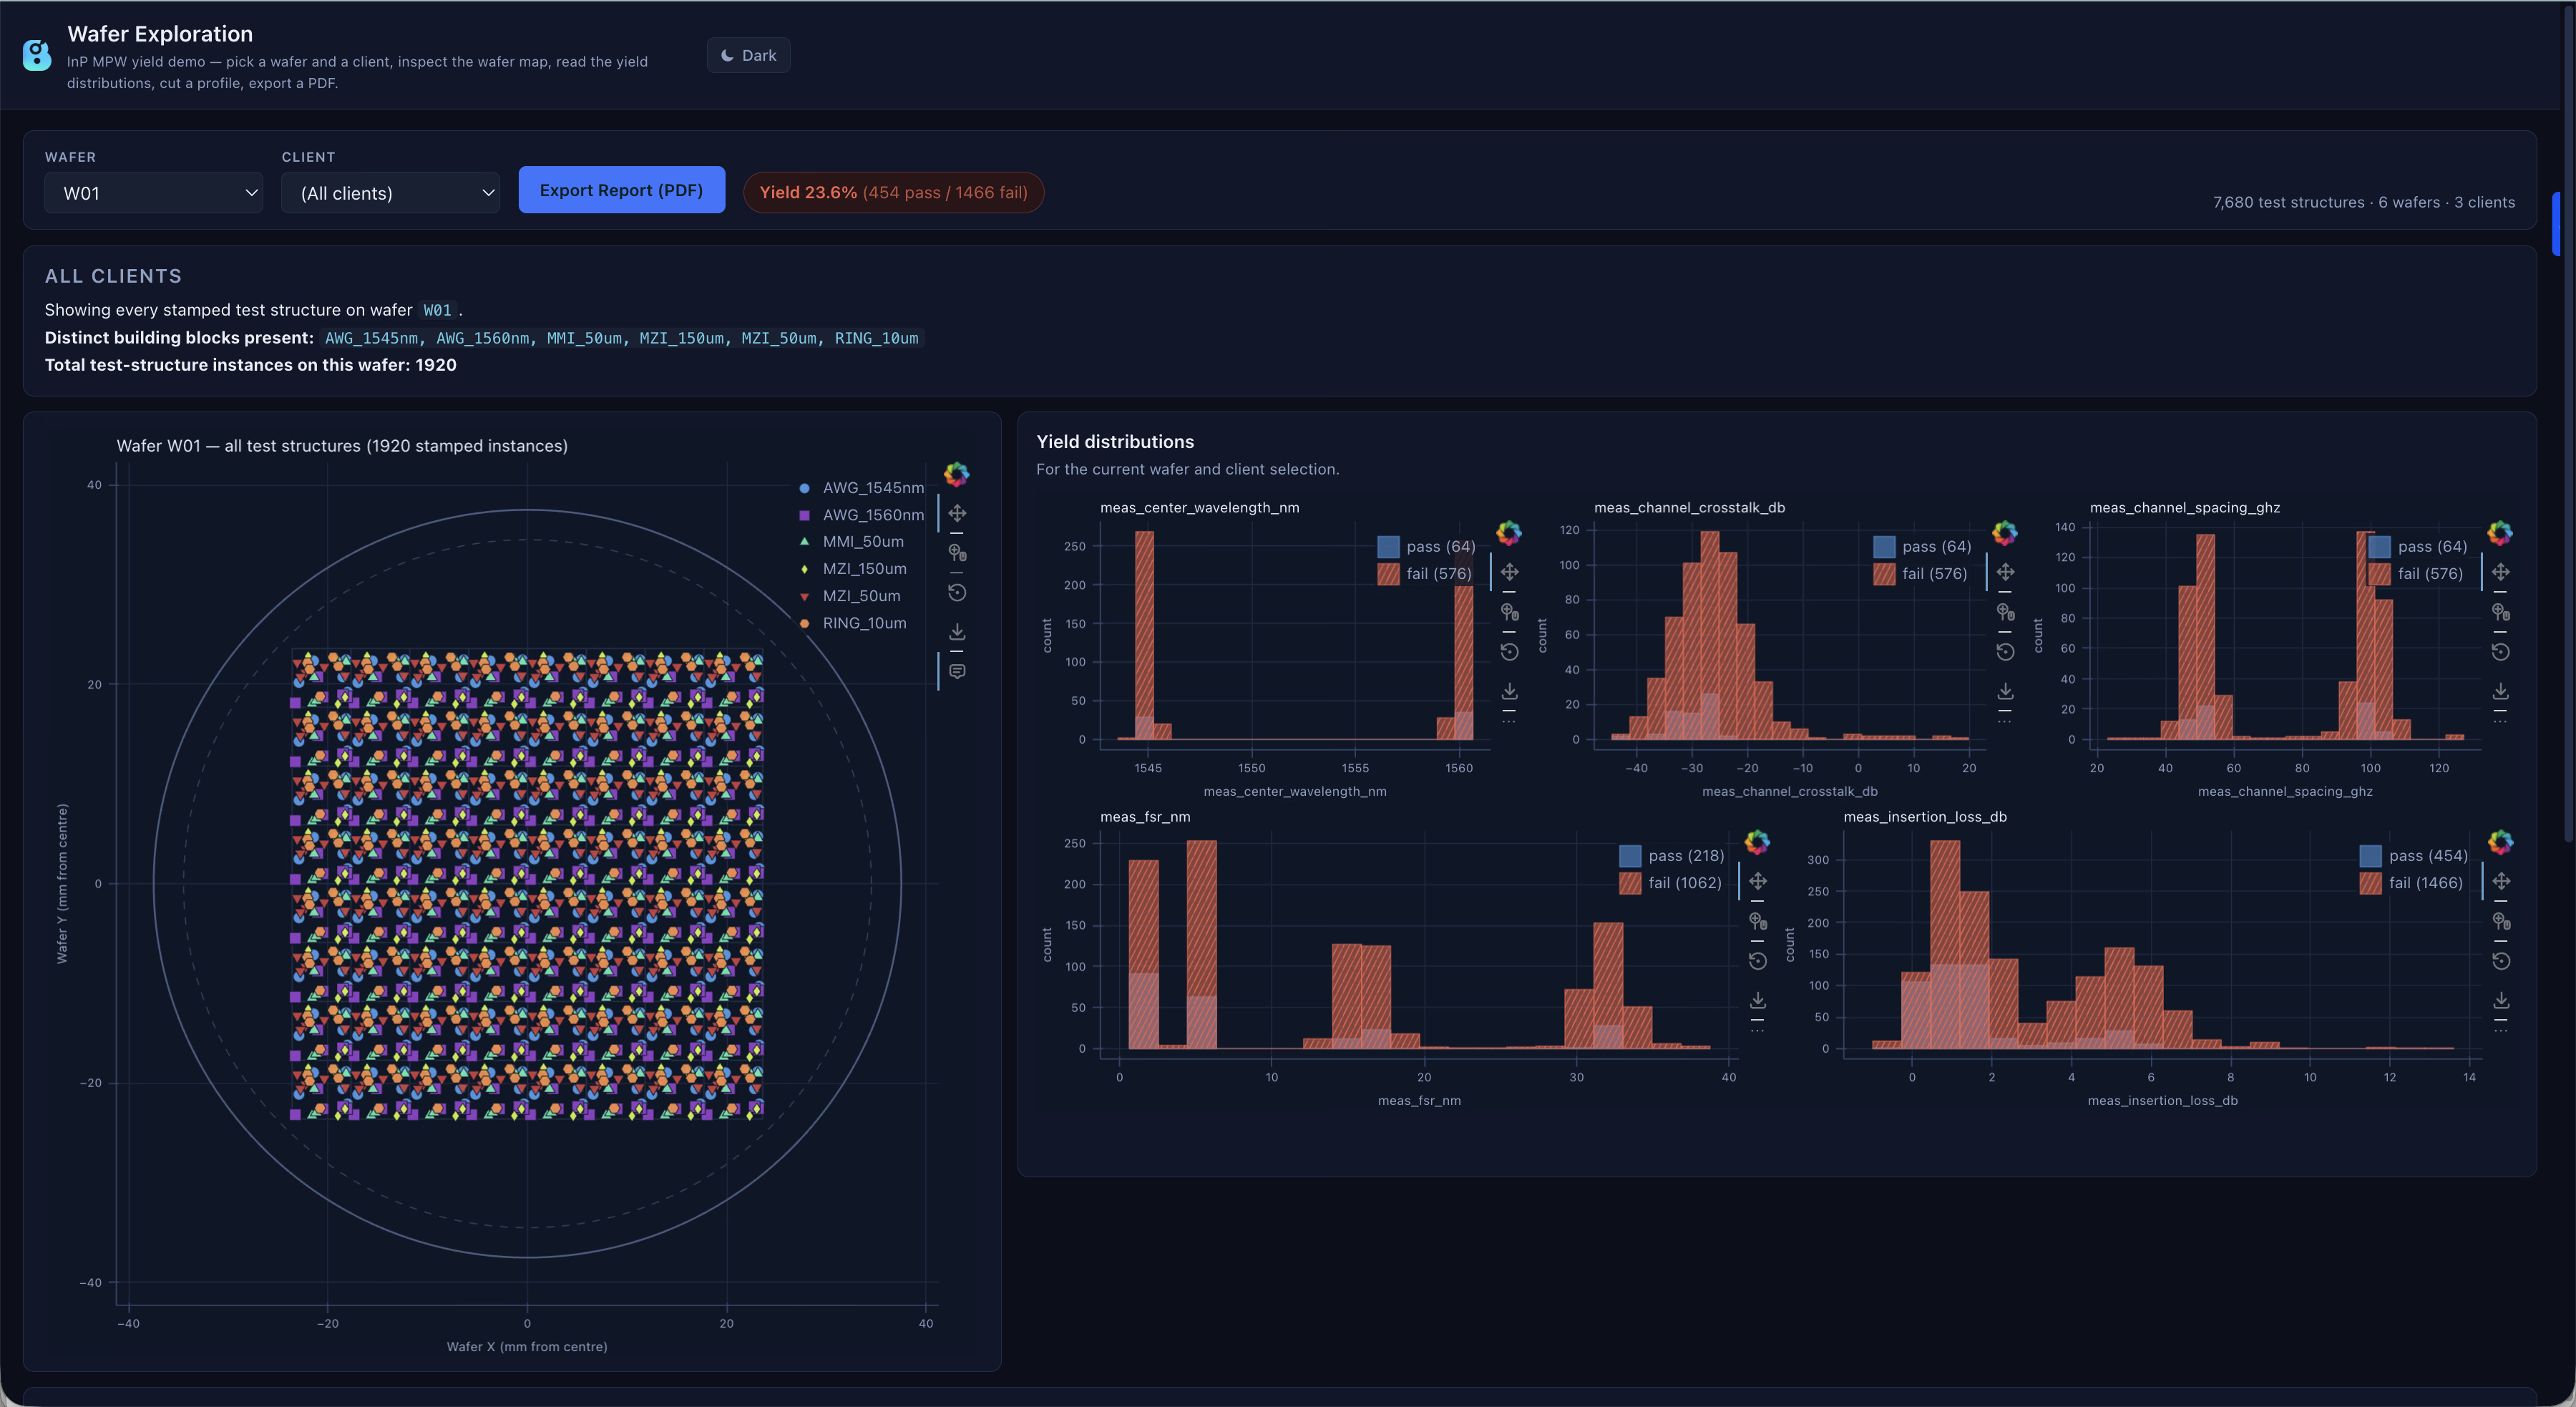2576x1407 pixels.
Task: Open the Client (All clients) dropdown
Action: 391,193
